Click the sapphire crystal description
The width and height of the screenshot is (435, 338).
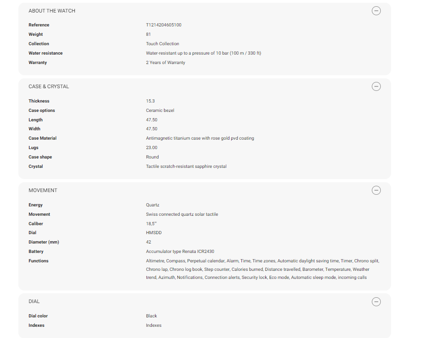point(186,167)
